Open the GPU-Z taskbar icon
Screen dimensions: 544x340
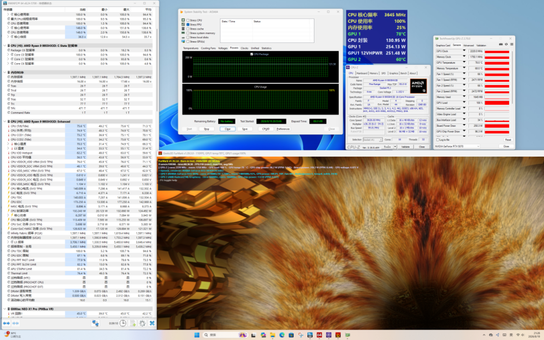(347, 335)
